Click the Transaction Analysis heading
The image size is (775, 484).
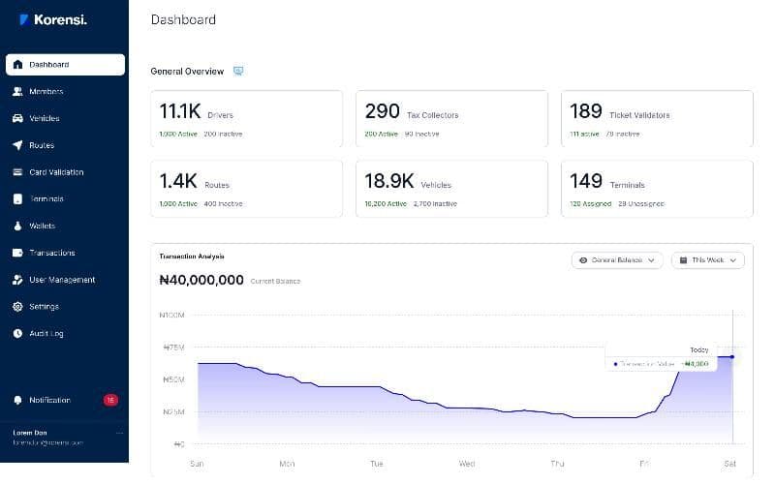pyautogui.click(x=192, y=257)
